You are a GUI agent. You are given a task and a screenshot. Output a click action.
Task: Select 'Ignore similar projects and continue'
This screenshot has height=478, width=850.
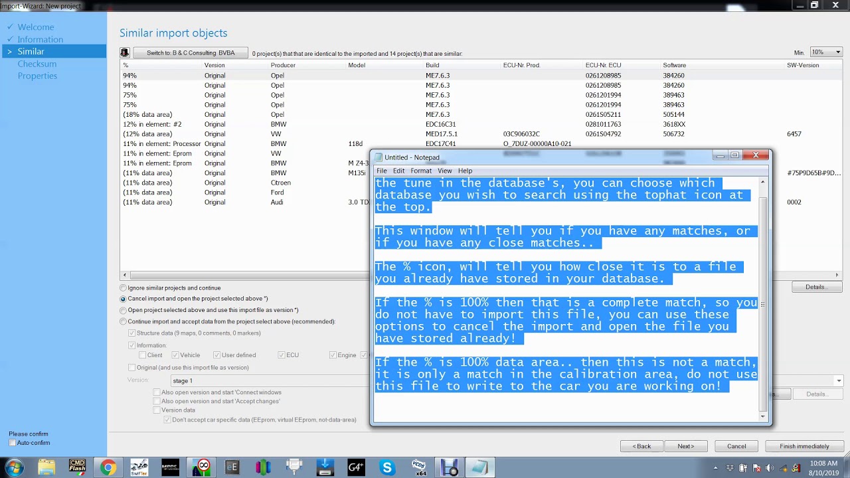click(171, 288)
